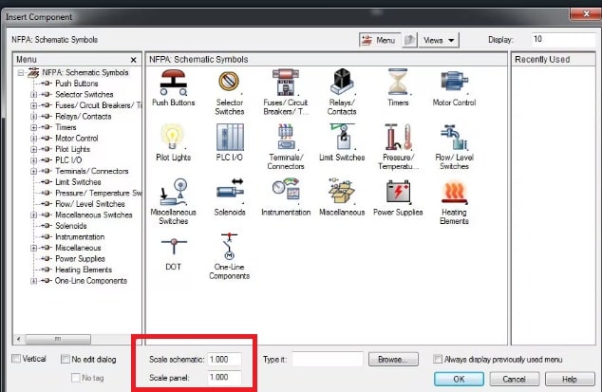
Task: Focus the Type it text field
Action: coord(328,360)
